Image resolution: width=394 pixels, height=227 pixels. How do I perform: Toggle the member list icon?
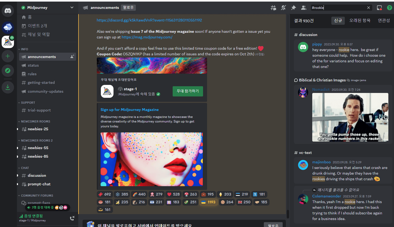304,8
